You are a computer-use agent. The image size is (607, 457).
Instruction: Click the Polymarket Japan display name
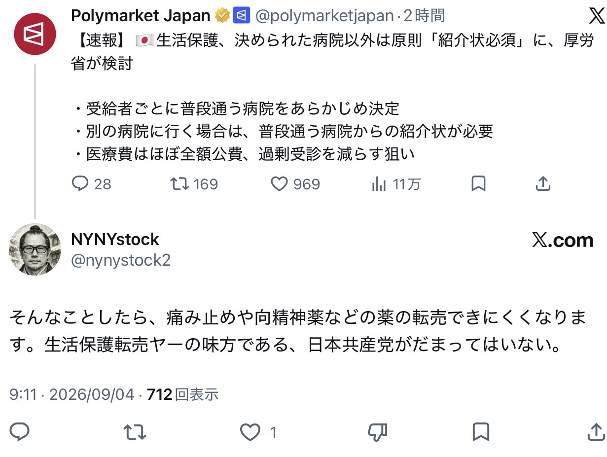tap(141, 16)
